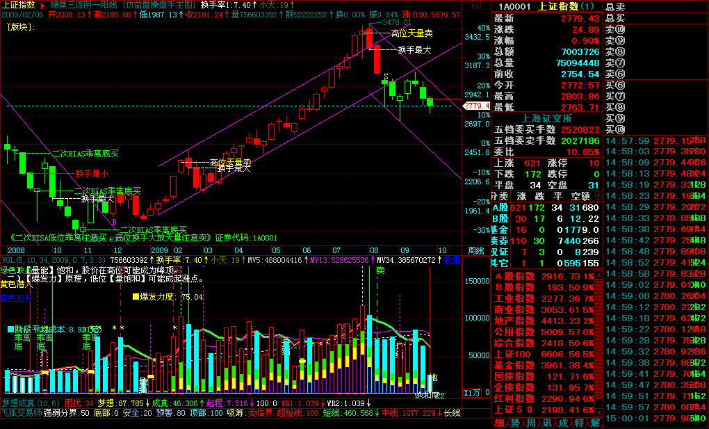Select the 上证180 row

544,354
